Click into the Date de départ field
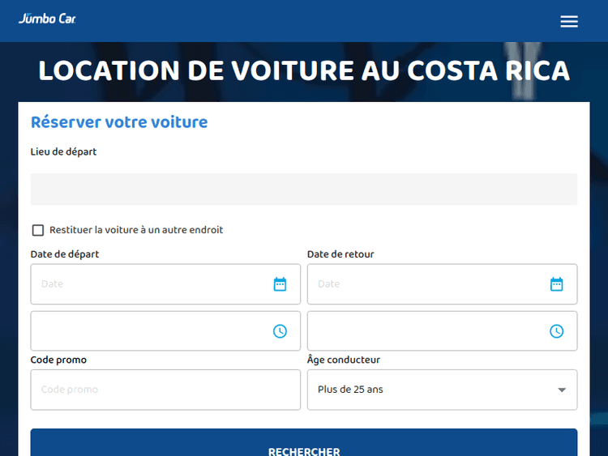The height and width of the screenshot is (456, 608). tap(150, 284)
